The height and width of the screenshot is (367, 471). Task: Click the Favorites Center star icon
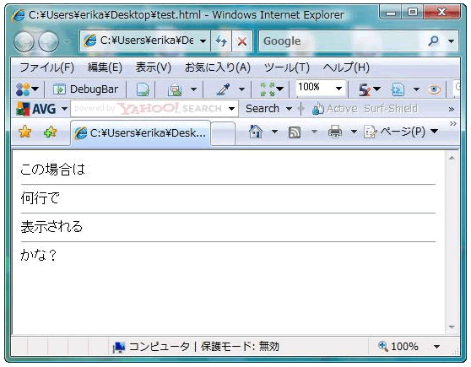point(25,132)
